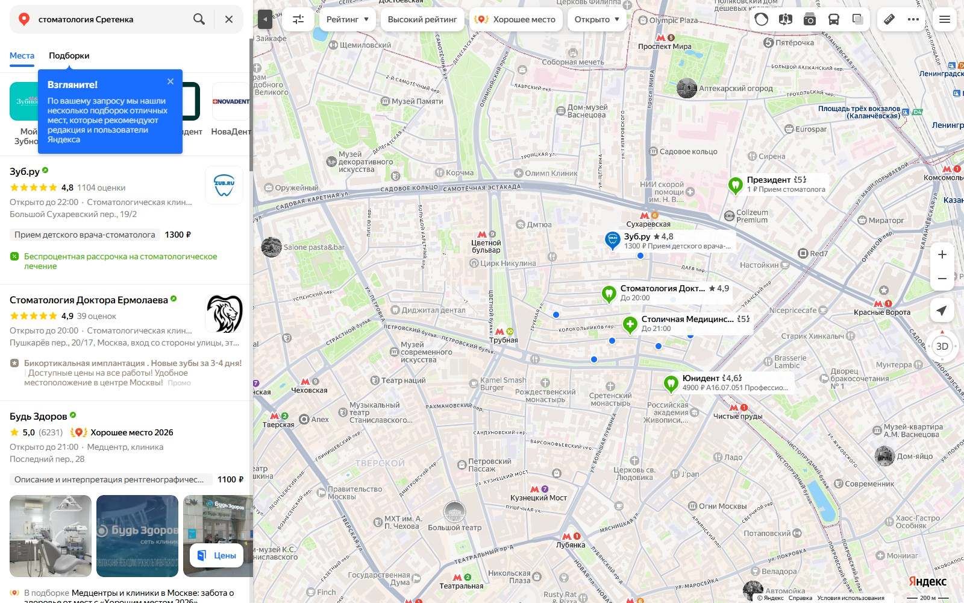Click the Условия использования link

(851, 598)
